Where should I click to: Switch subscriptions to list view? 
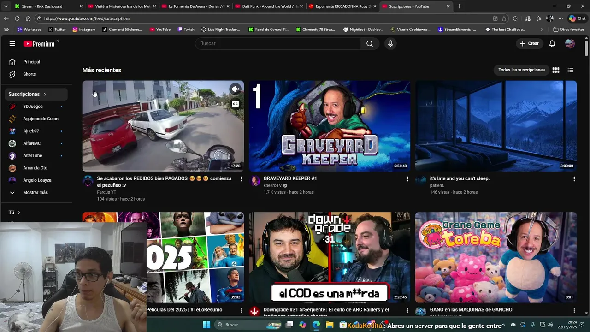click(x=571, y=70)
